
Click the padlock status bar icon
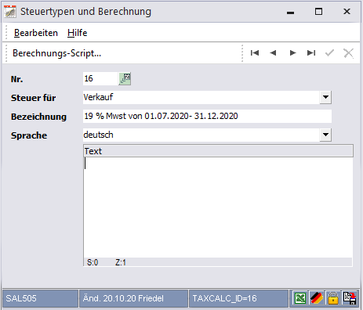[x=333, y=298]
